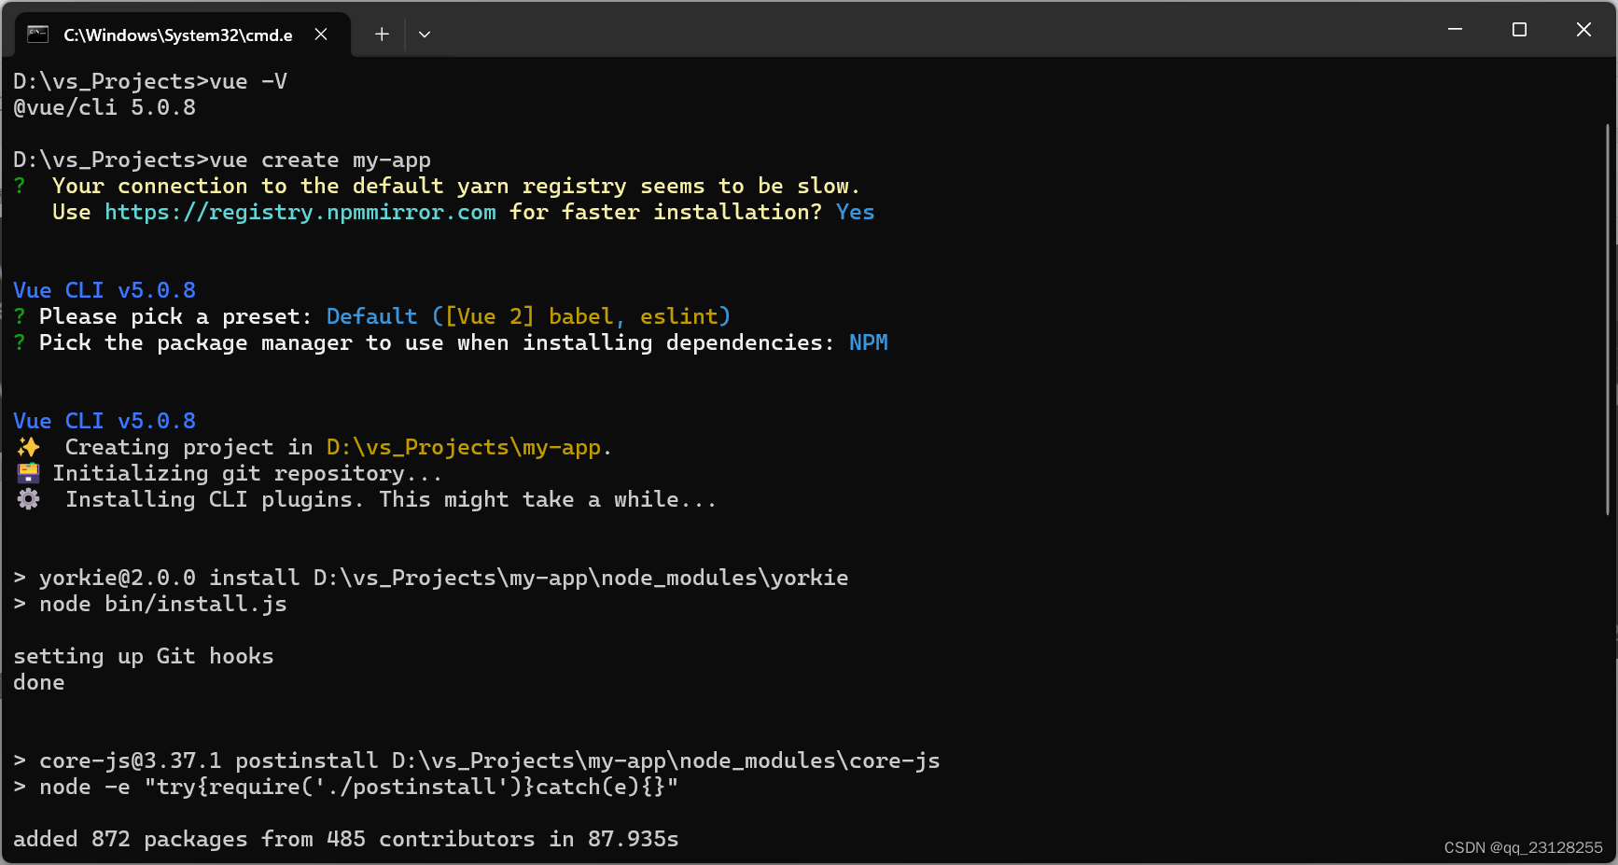The height and width of the screenshot is (865, 1618).
Task: Click the '@vue/cli 5.0.8' output text
Action: 105,107
